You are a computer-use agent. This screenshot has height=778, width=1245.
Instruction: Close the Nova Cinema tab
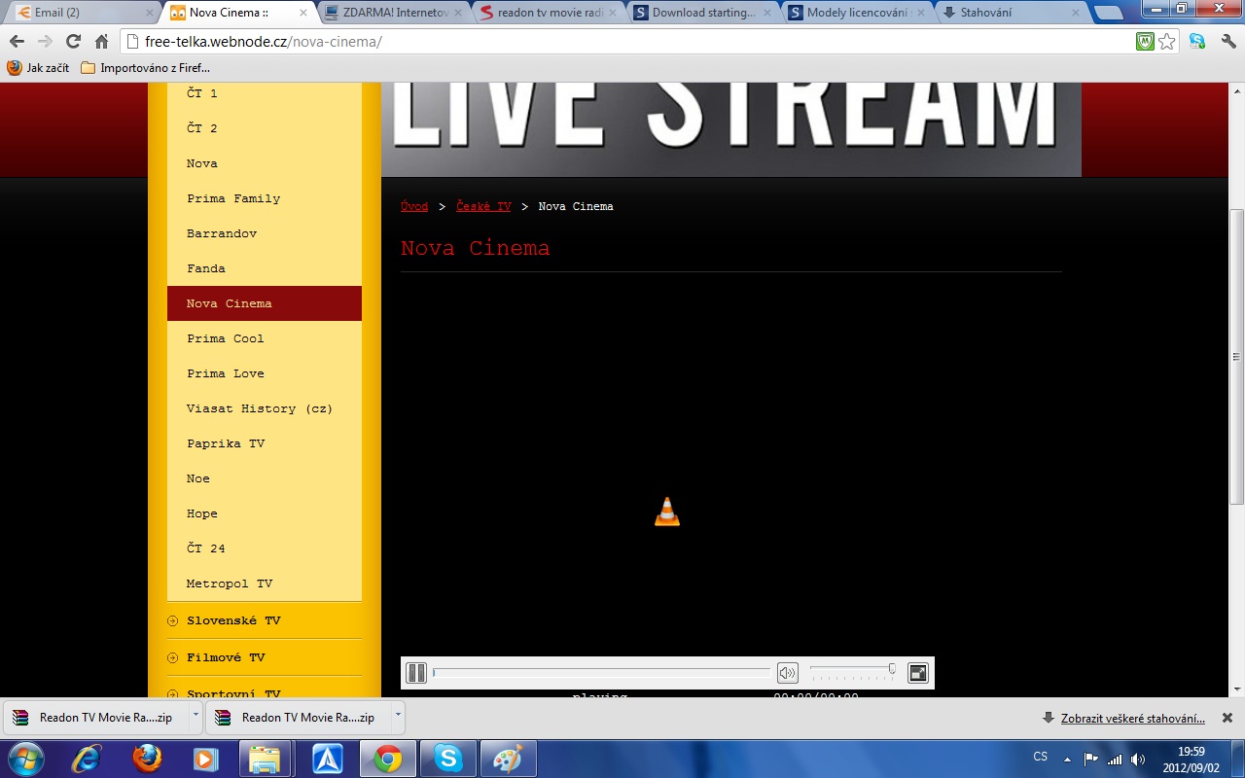click(303, 13)
